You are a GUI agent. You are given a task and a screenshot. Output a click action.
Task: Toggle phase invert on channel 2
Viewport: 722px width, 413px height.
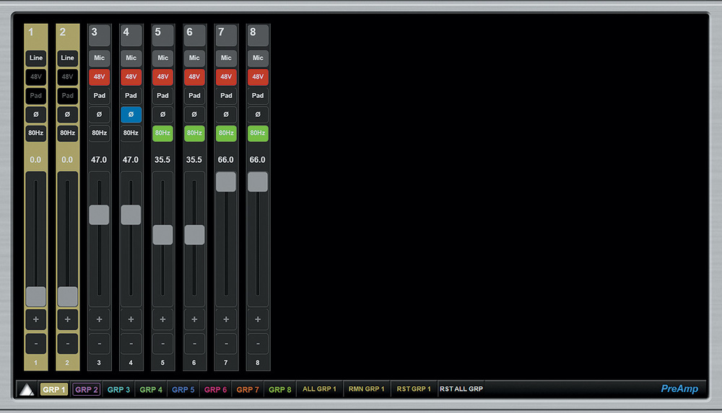click(67, 114)
